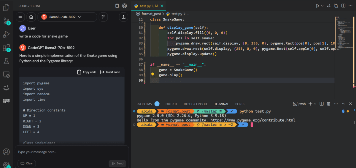Open the new terminal launch profile dropdown
The width and height of the screenshot is (356, 168).
(315, 104)
